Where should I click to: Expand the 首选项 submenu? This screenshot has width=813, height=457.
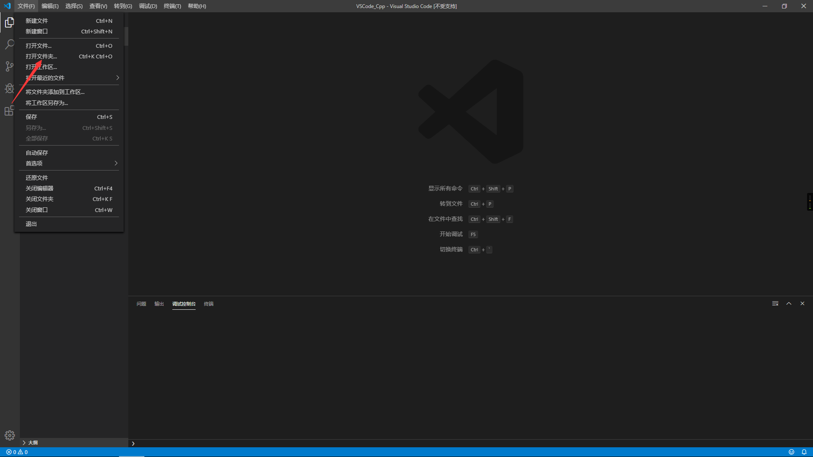tap(69, 163)
